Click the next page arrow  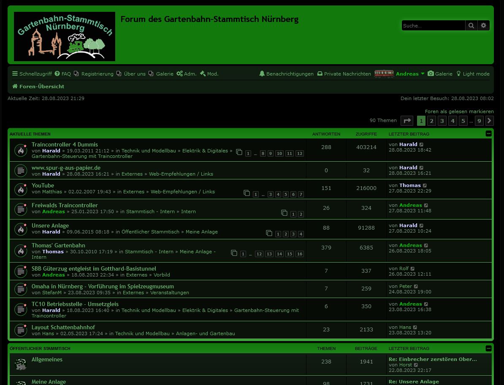[x=490, y=121]
